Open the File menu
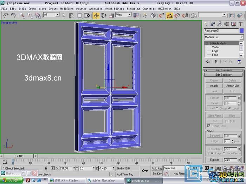 pos(4,9)
